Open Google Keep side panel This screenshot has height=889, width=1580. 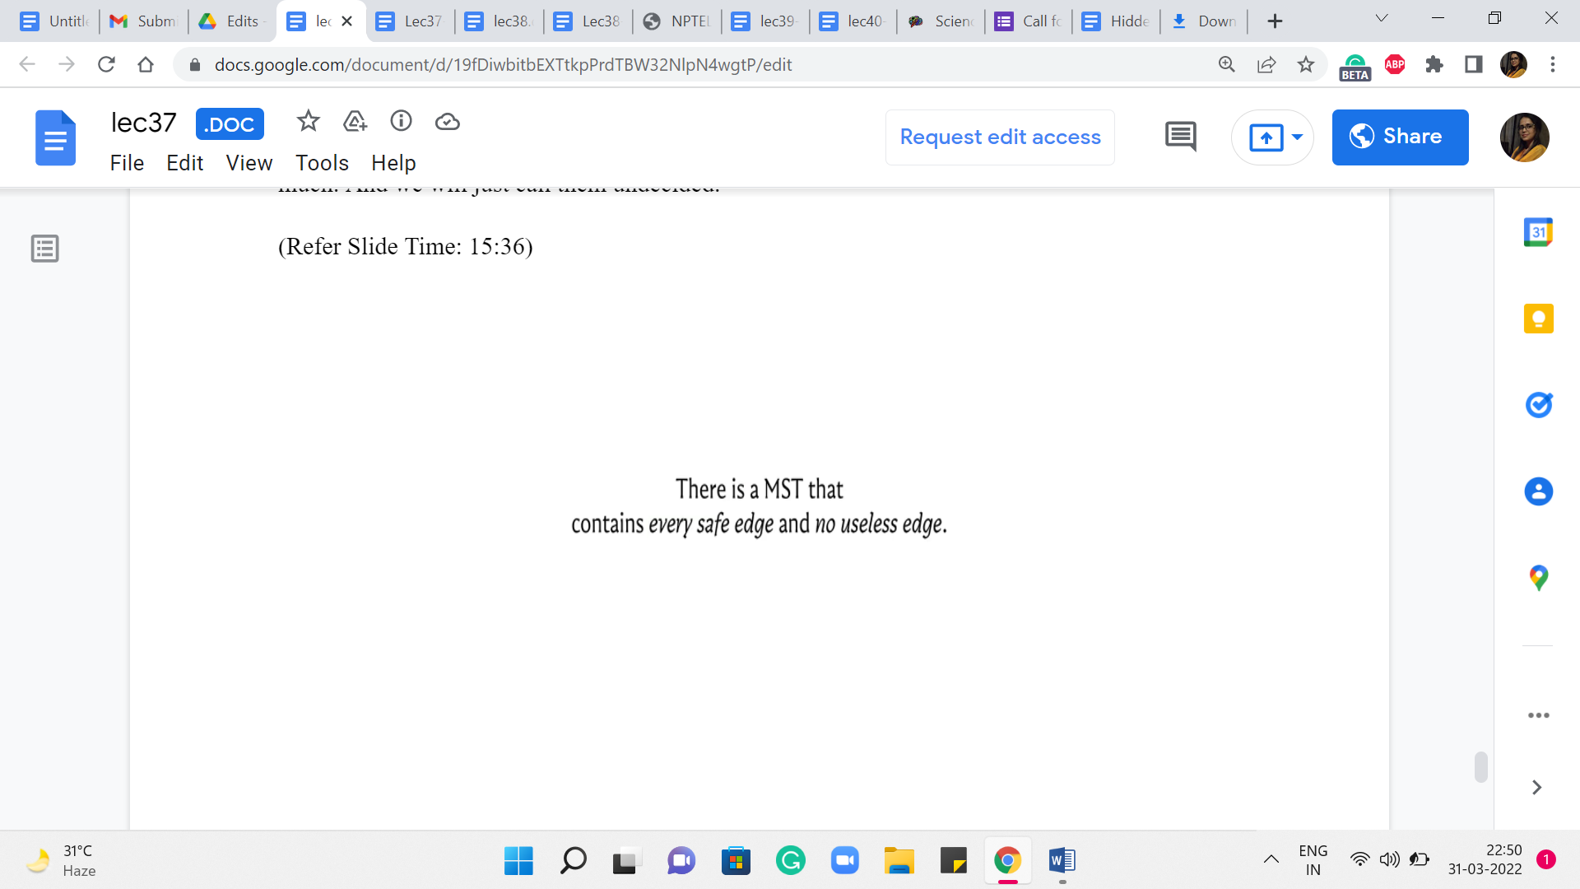pyautogui.click(x=1538, y=319)
